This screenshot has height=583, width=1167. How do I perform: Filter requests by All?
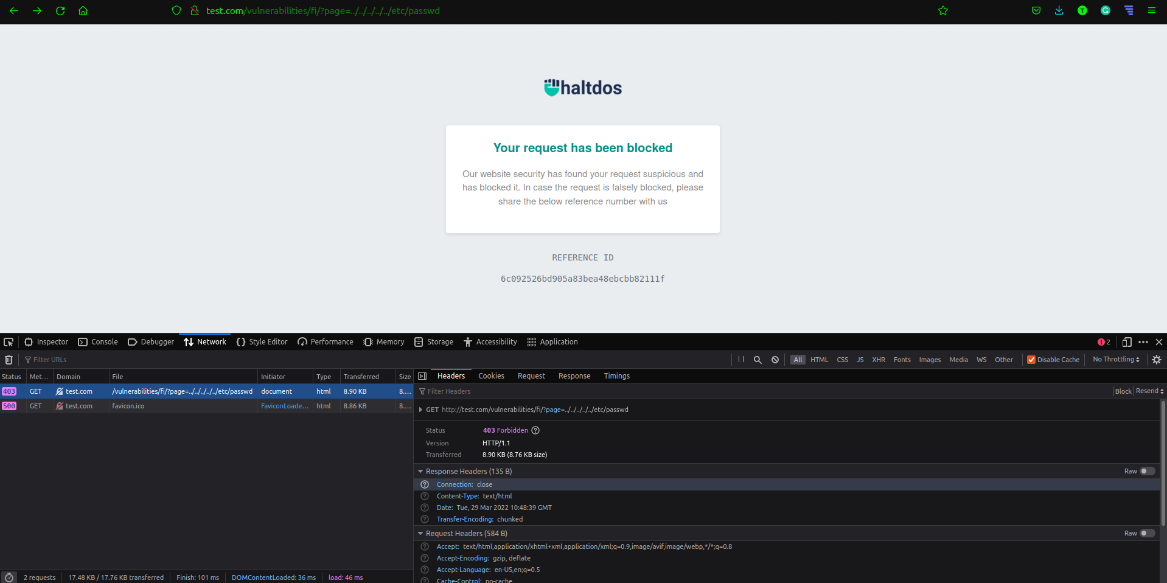pos(798,360)
